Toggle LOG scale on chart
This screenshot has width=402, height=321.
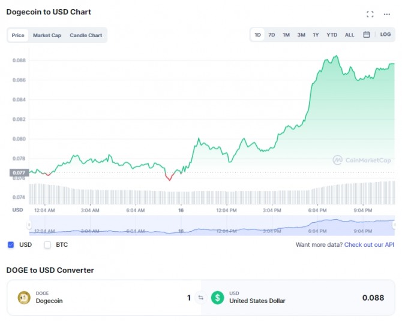click(x=385, y=35)
